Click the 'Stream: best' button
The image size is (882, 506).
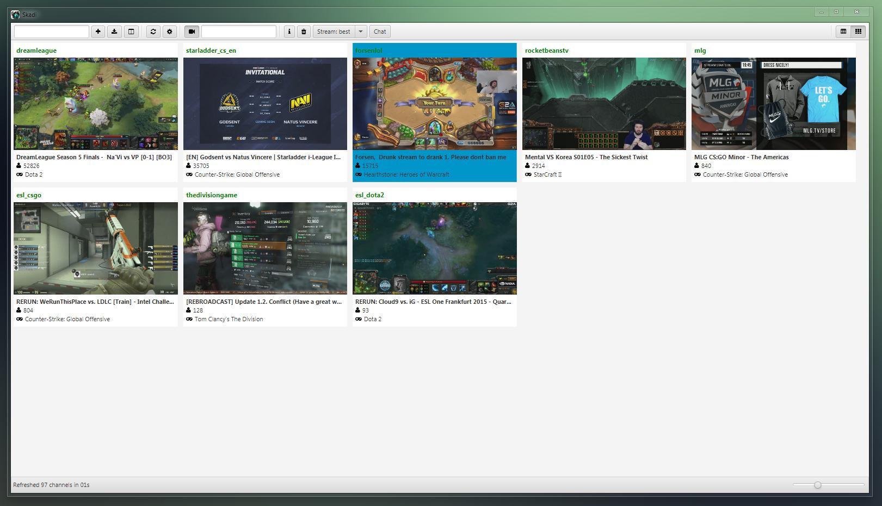[334, 32]
